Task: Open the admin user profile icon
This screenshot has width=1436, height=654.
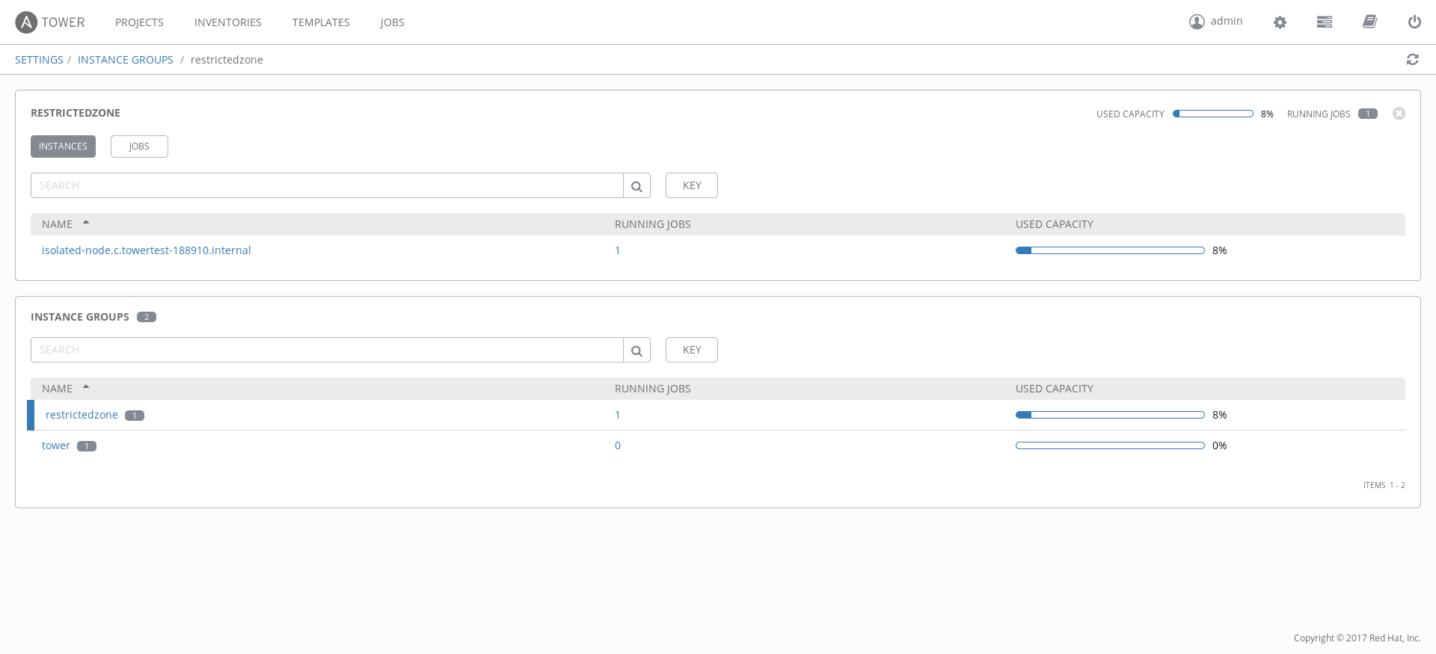Action: pyautogui.click(x=1197, y=22)
